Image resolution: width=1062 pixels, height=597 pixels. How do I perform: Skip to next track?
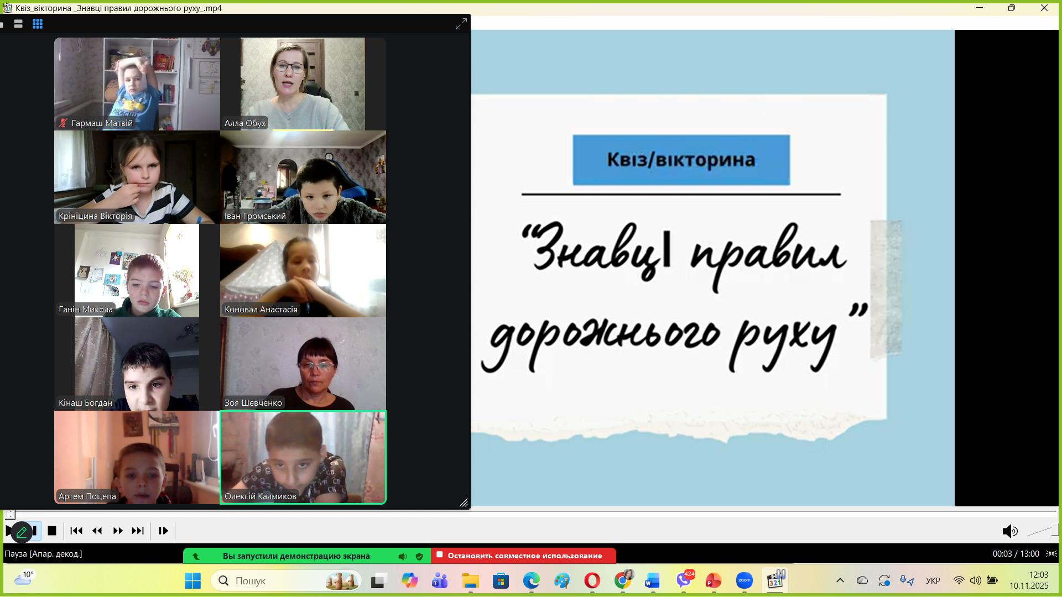click(138, 531)
